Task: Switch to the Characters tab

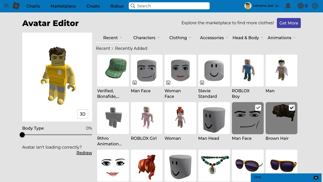Action: click(x=146, y=38)
